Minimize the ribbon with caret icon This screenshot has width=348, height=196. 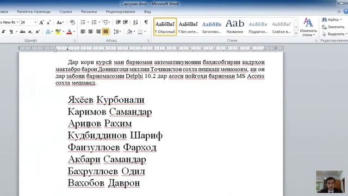[339, 11]
